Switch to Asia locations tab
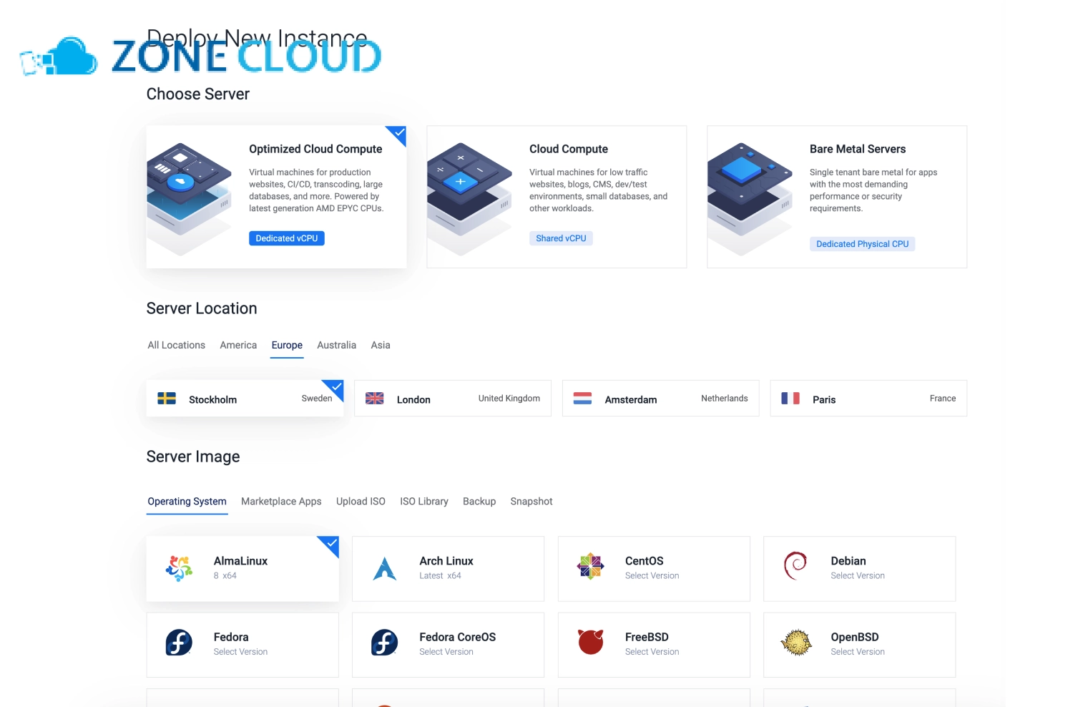Viewport: 1073px width, 707px height. pos(381,345)
